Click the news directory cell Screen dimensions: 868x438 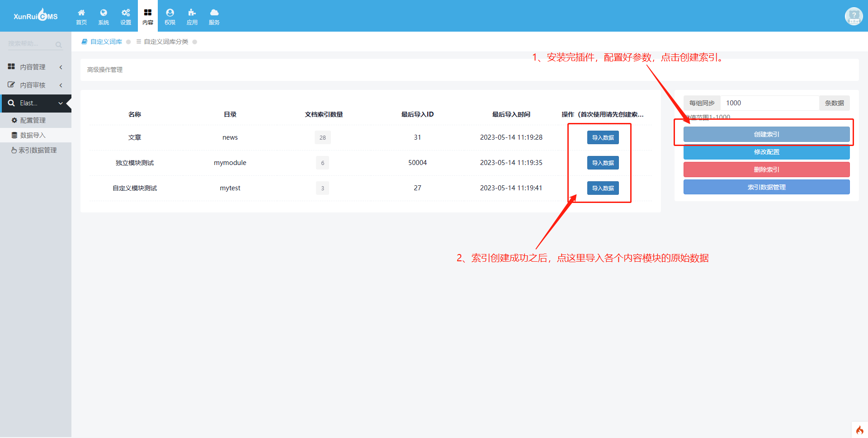tap(230, 137)
